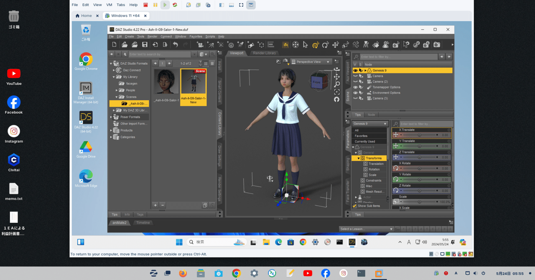This screenshot has height=280, width=535.
Task: Click the Save icon in DAZ Studio toolbar
Action: [x=145, y=44]
